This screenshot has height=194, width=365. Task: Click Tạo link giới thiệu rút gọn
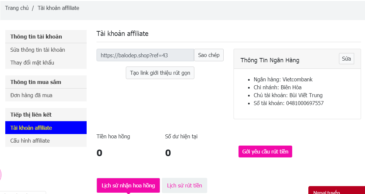pyautogui.click(x=160, y=73)
